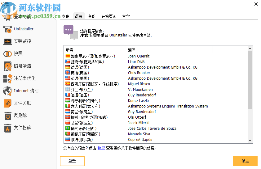The image size is (261, 169).
Task: Select 波兰语(波兰) language row
Action: 156,123
